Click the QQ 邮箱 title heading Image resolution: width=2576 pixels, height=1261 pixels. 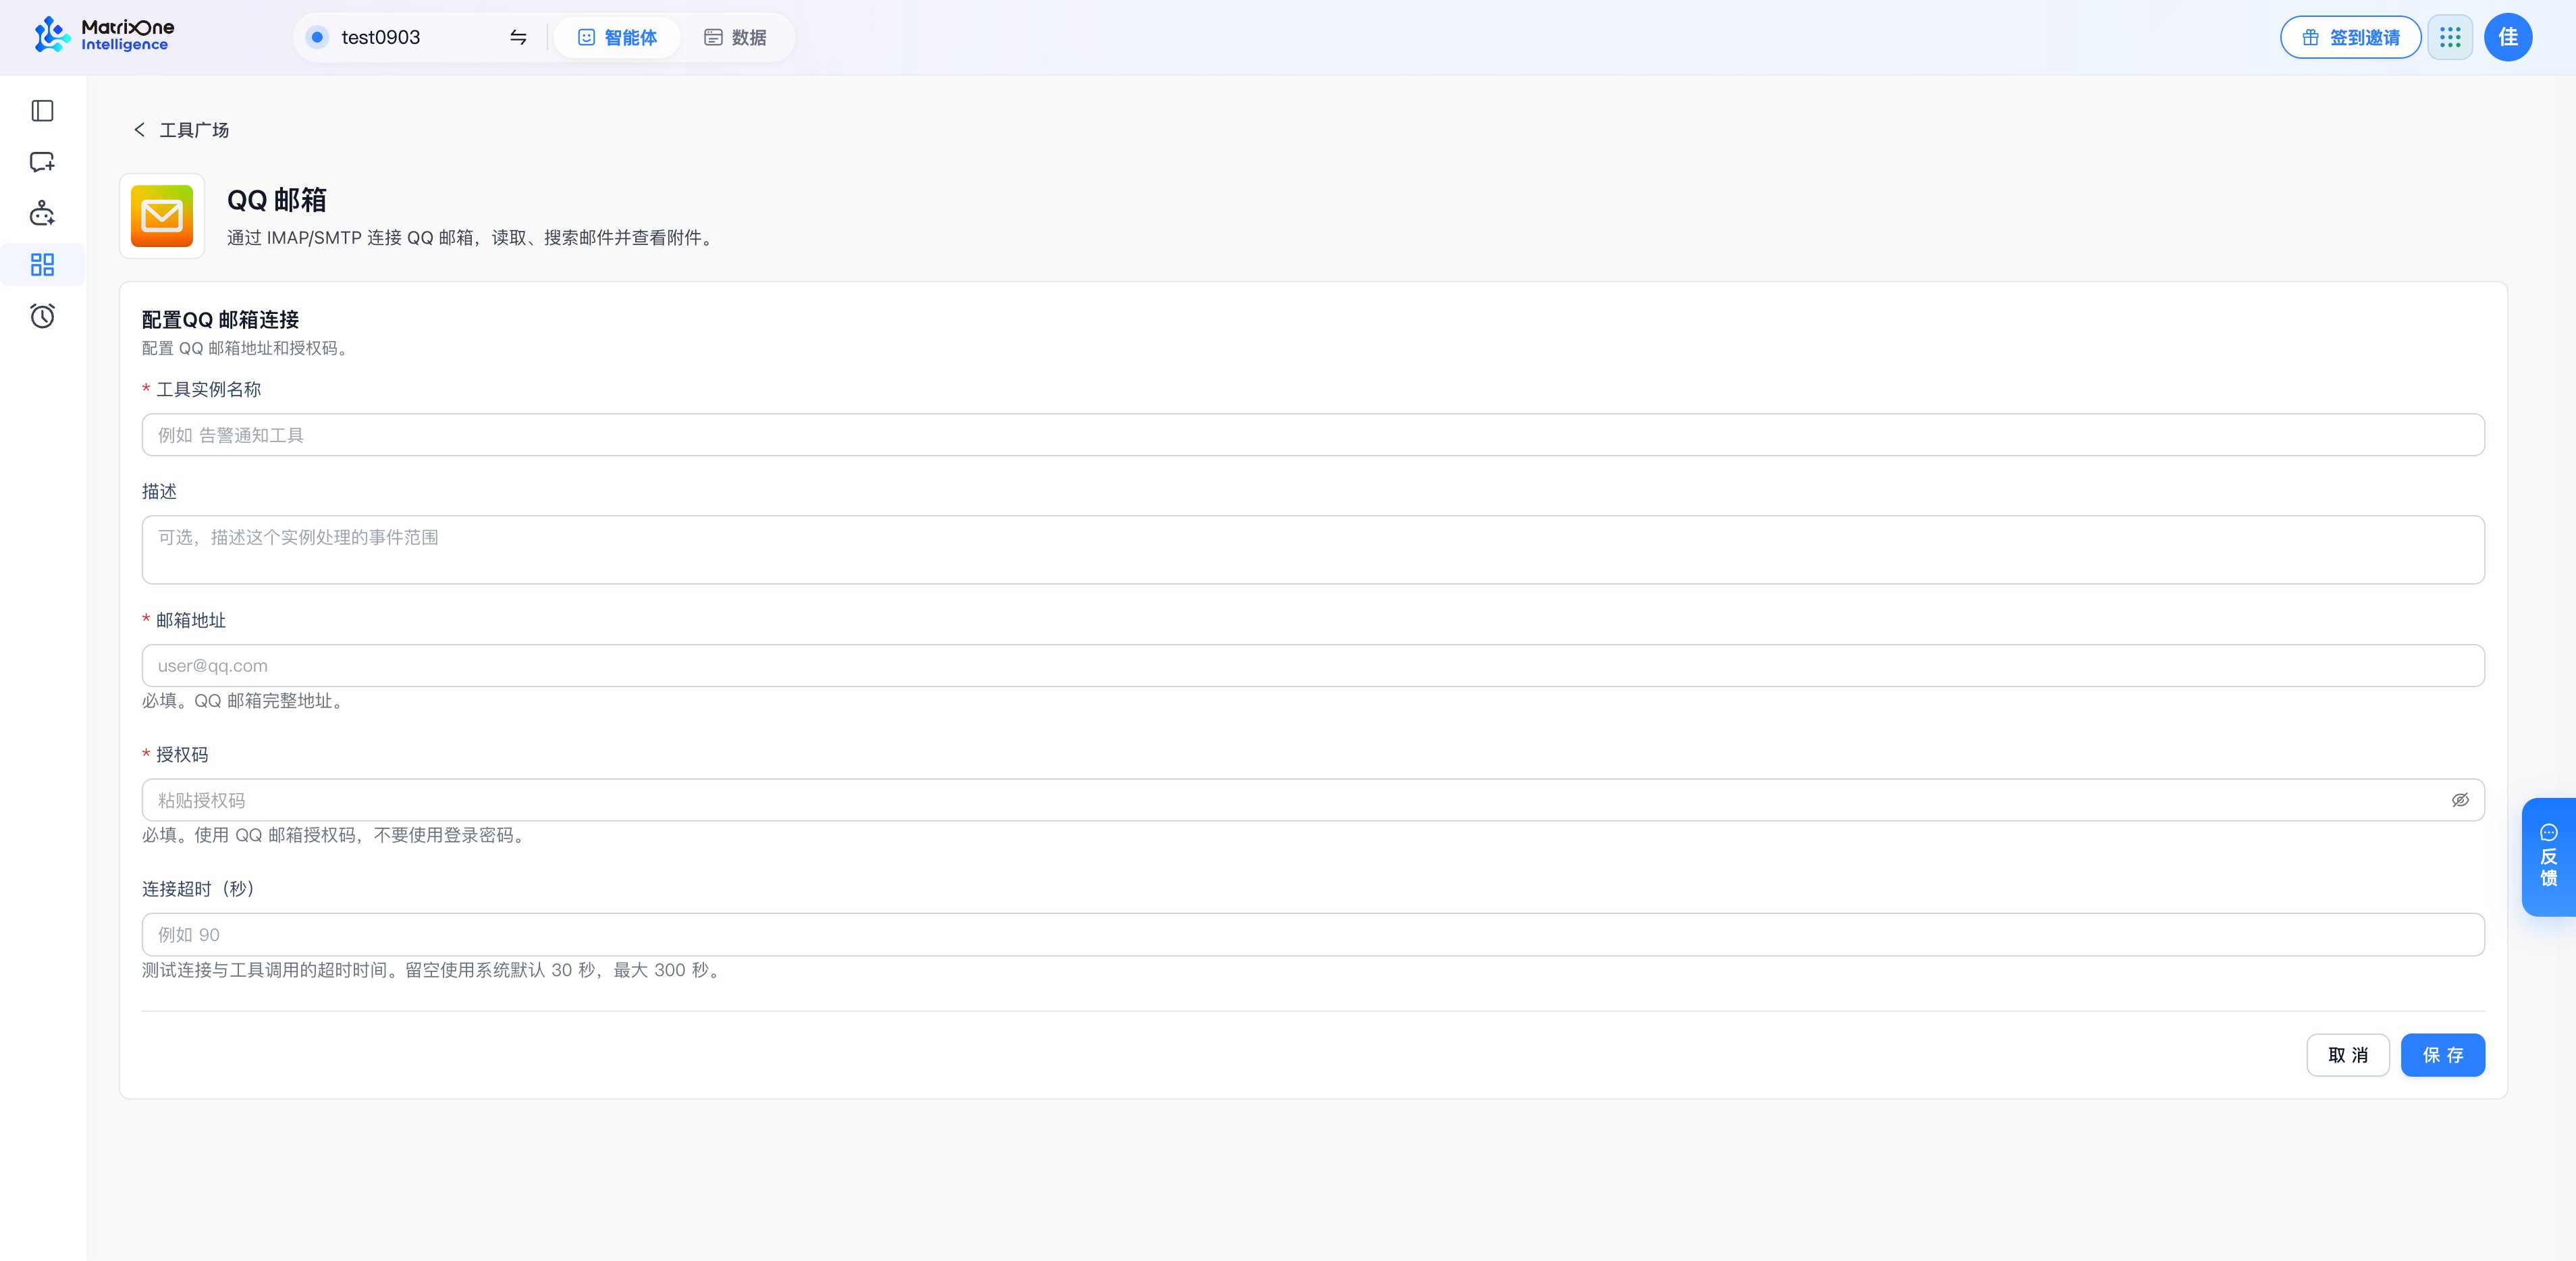pos(277,200)
